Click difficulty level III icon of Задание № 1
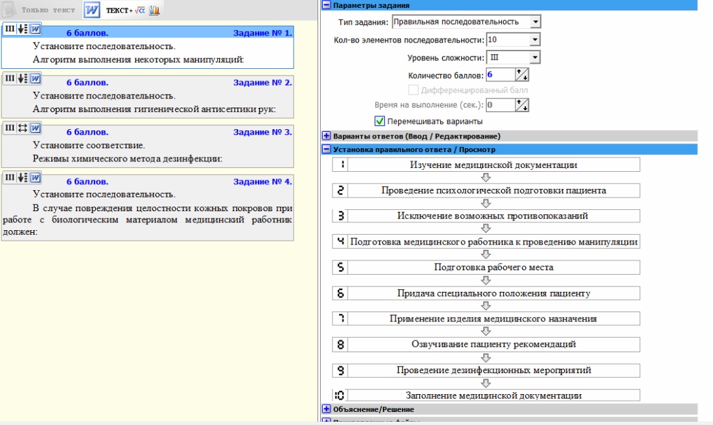Screen dimensions: 713x425 [x=10, y=29]
